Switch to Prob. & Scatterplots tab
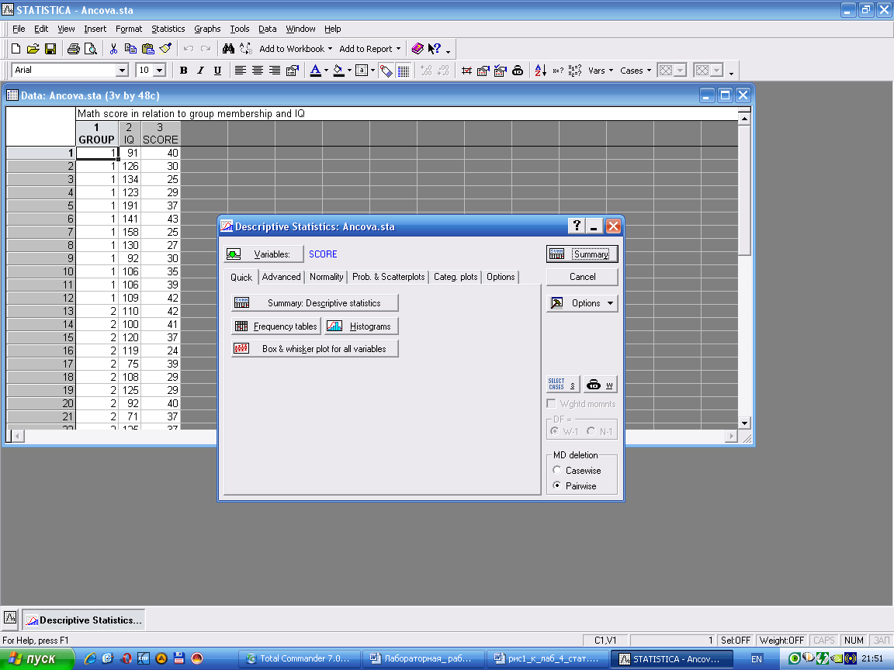The image size is (894, 670). coord(388,277)
